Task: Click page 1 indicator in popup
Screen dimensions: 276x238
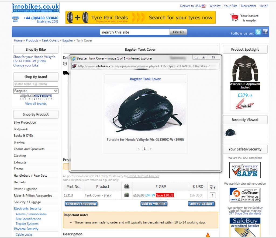Action: tap(145, 149)
